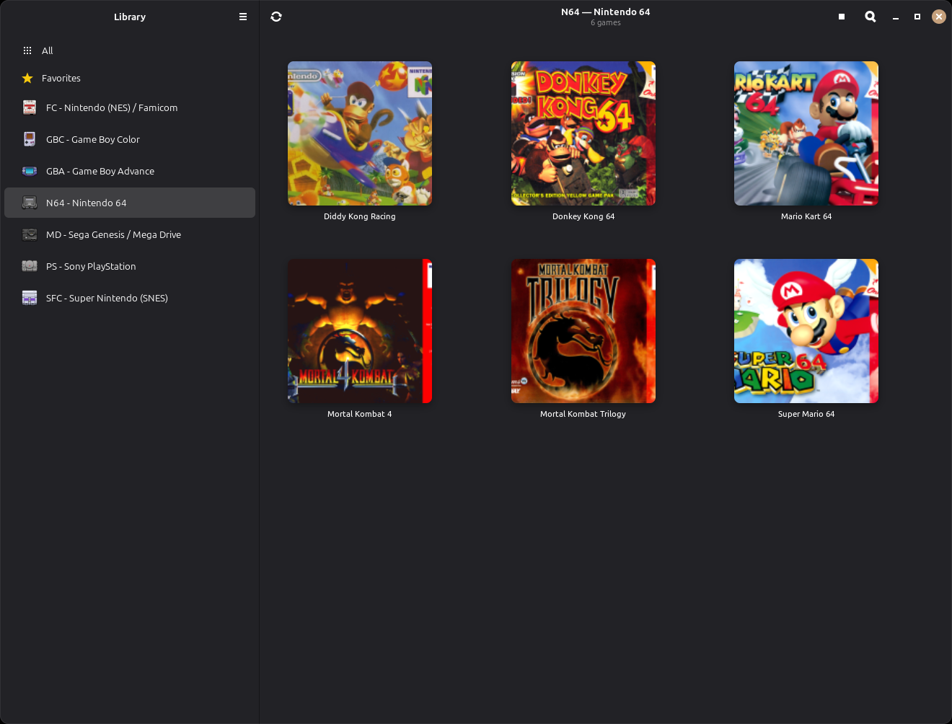952x724 pixels.
Task: Open Mortal Kombat 4 cover art
Action: pos(360,331)
